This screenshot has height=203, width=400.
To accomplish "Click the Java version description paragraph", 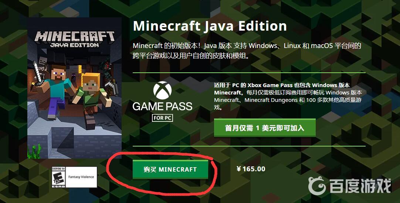I will point(247,51).
